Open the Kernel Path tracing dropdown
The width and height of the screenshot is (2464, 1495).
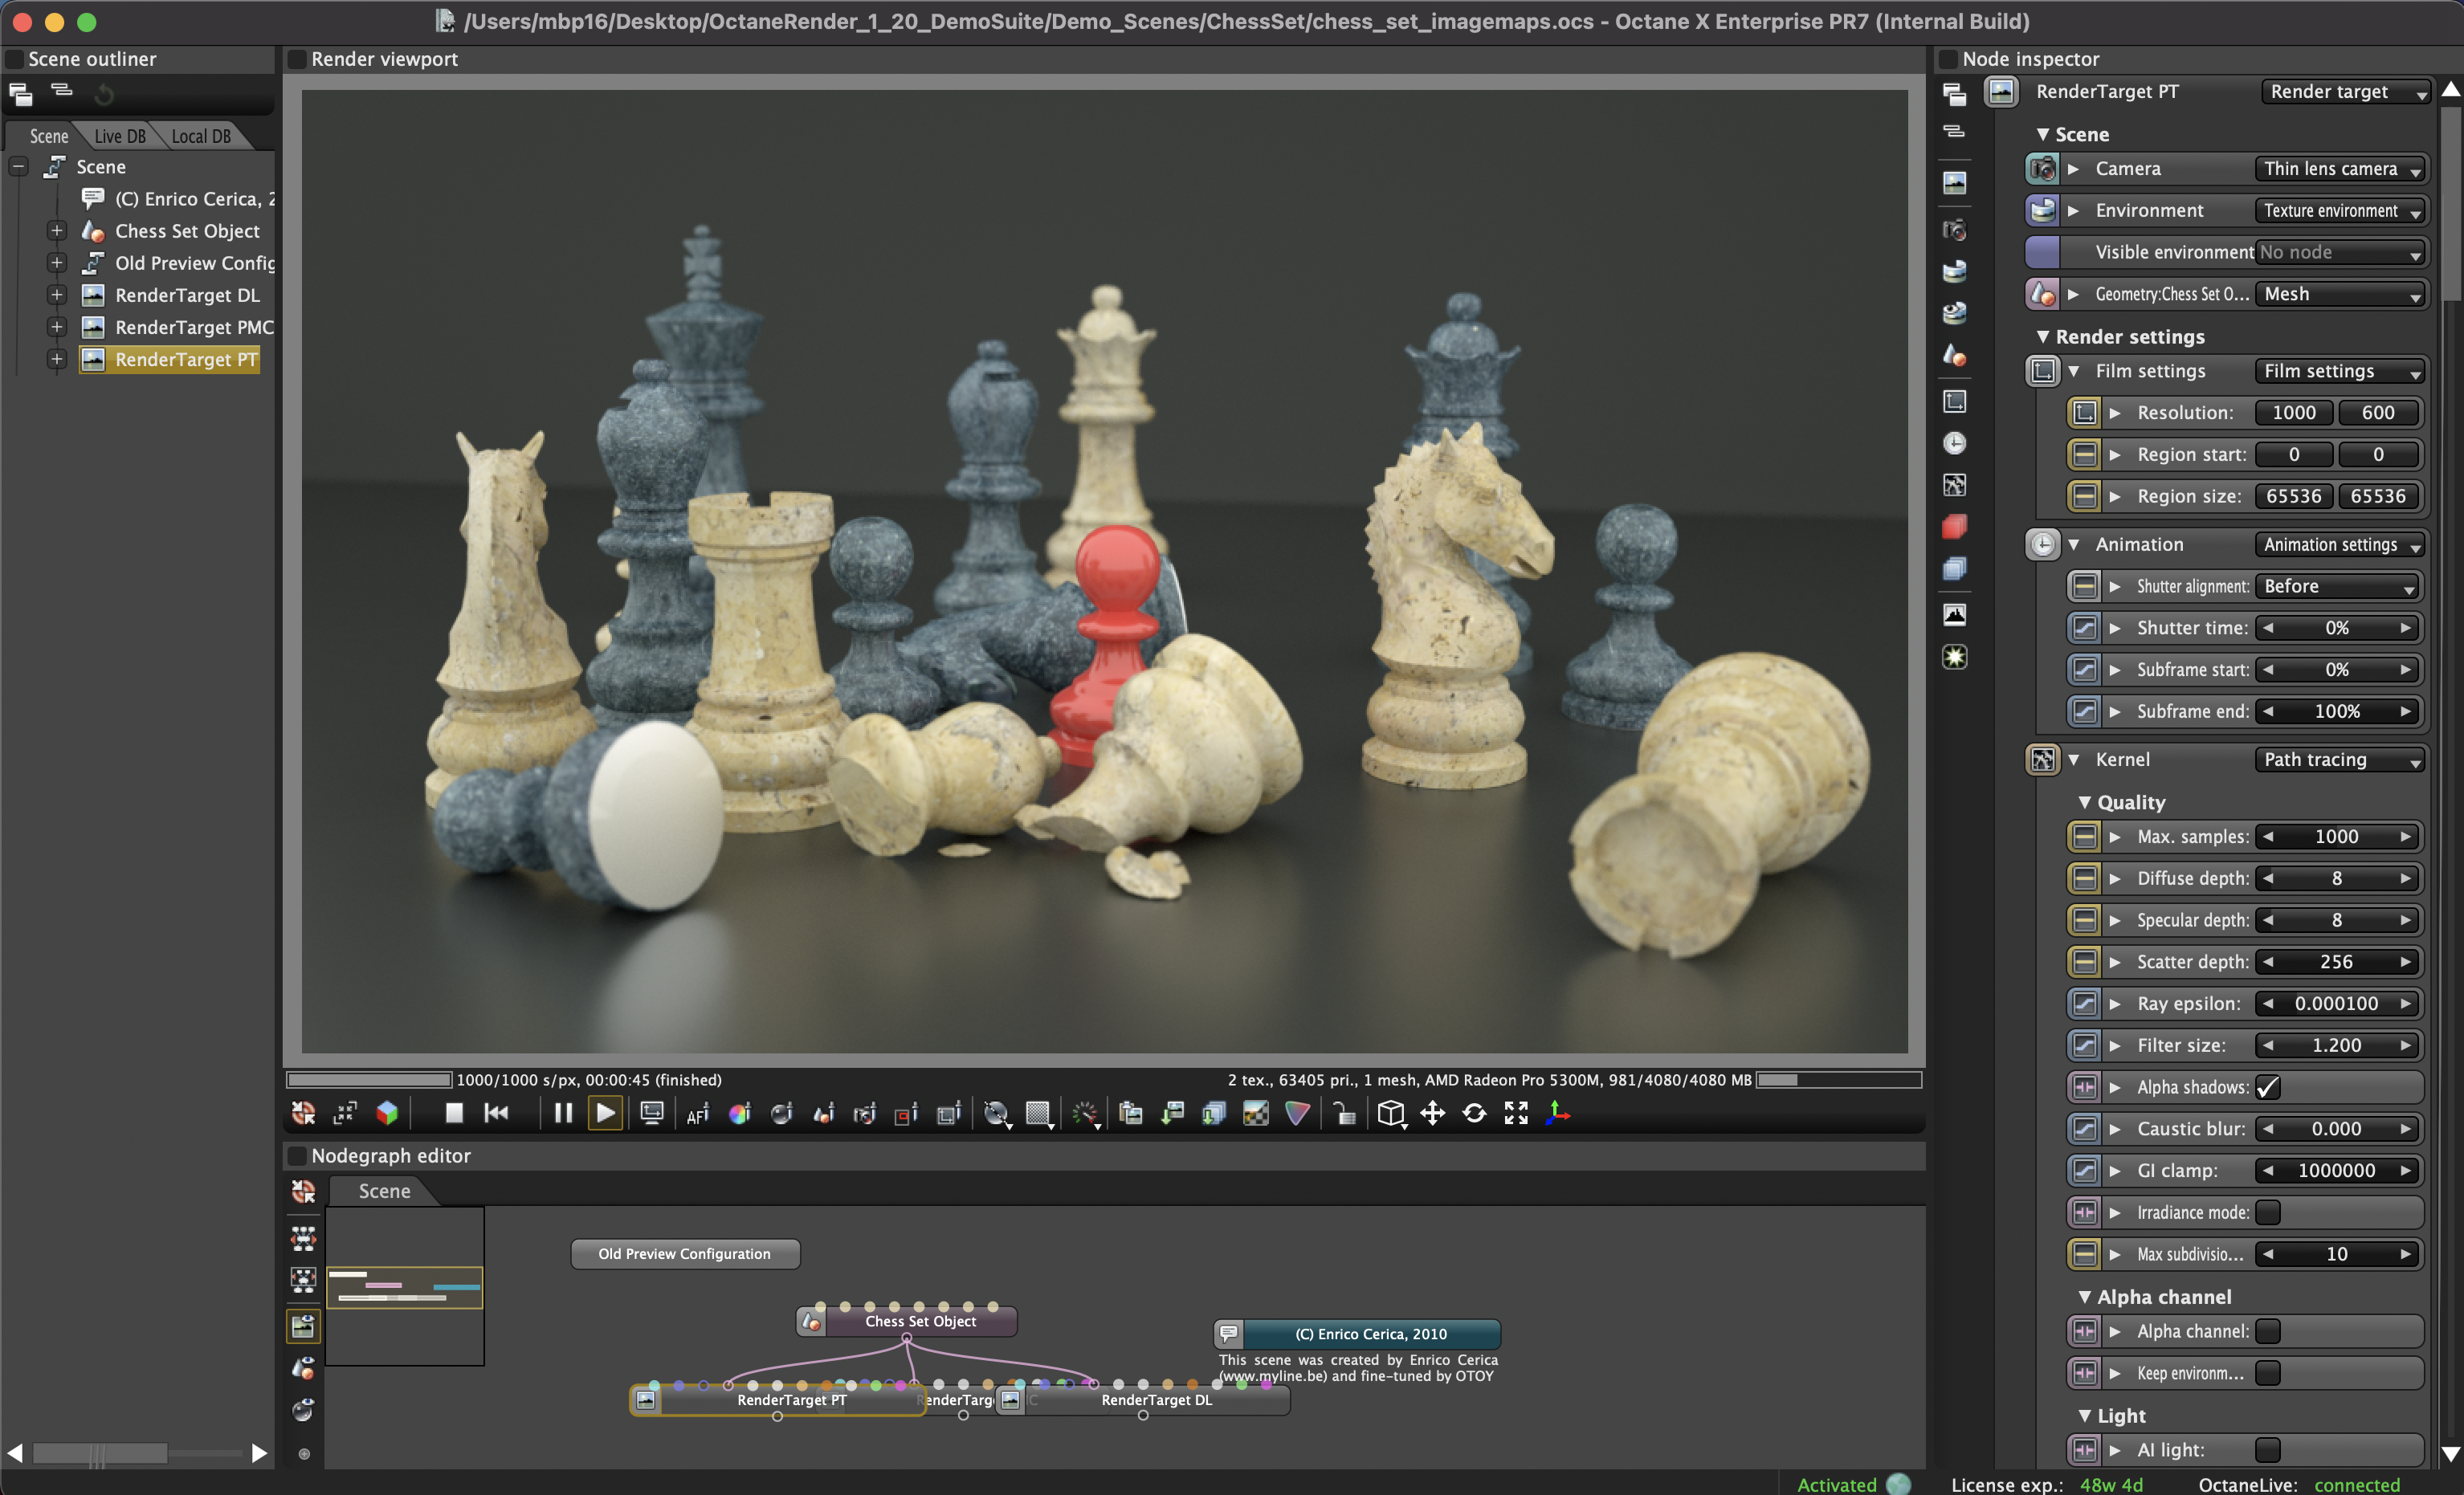coord(2340,760)
